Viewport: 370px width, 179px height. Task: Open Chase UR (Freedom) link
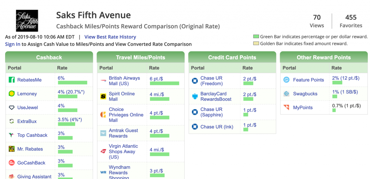pyautogui.click(x=211, y=81)
